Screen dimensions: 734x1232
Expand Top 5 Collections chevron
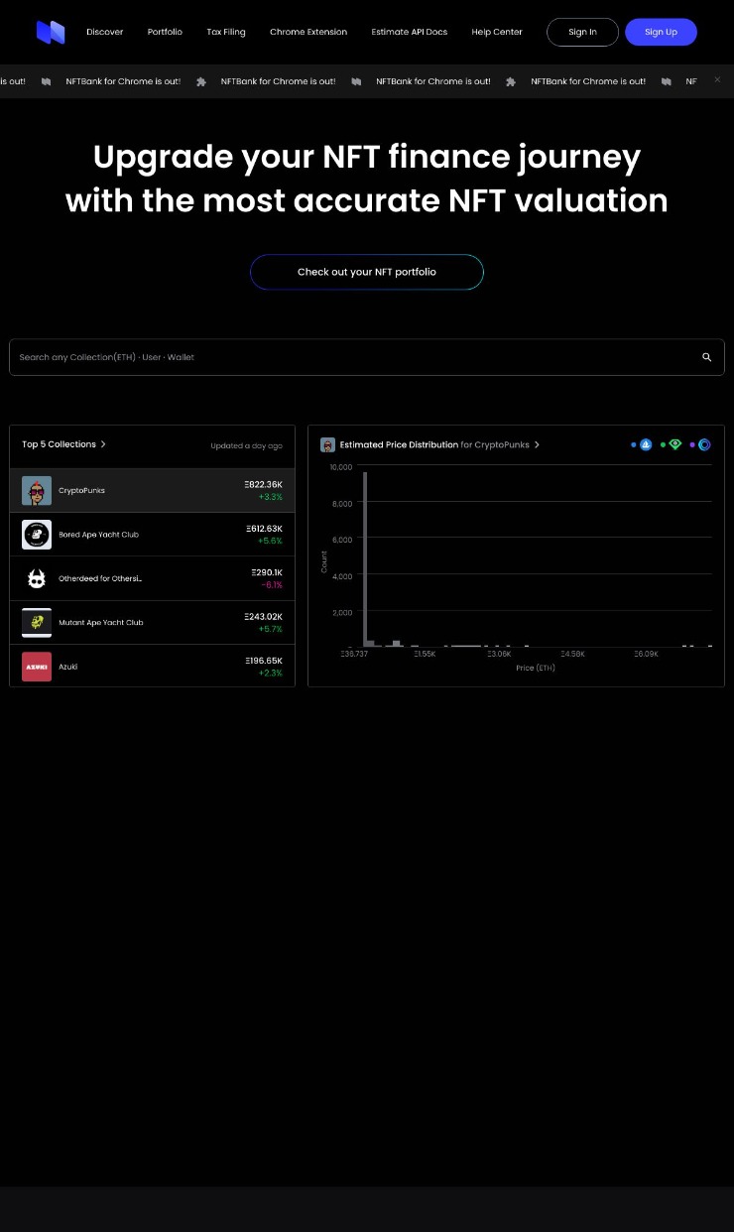(103, 444)
